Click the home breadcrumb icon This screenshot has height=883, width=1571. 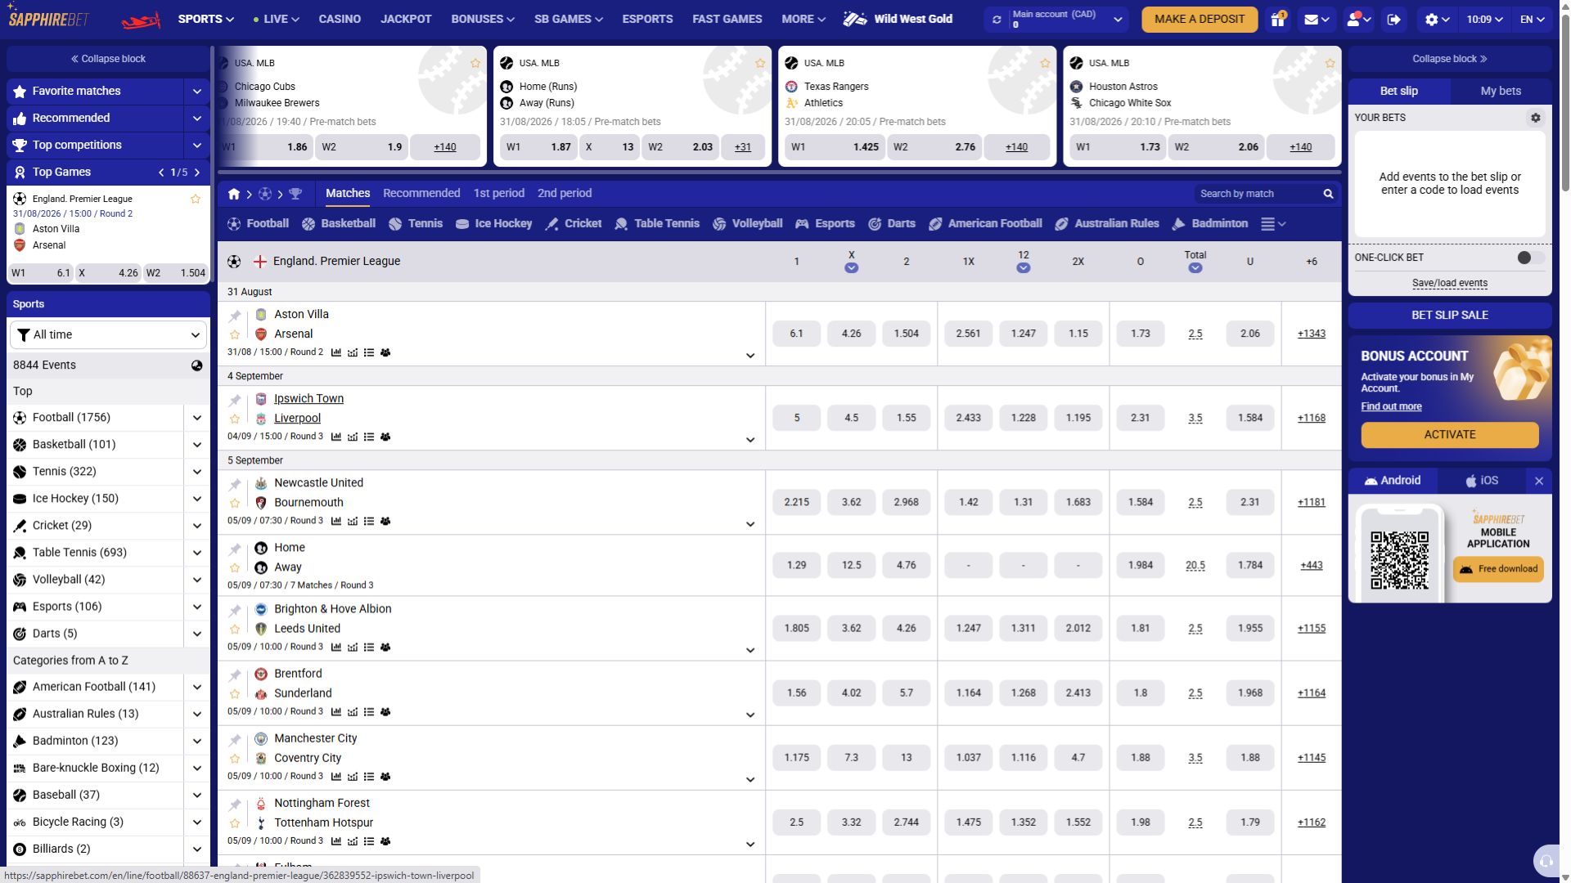[234, 194]
